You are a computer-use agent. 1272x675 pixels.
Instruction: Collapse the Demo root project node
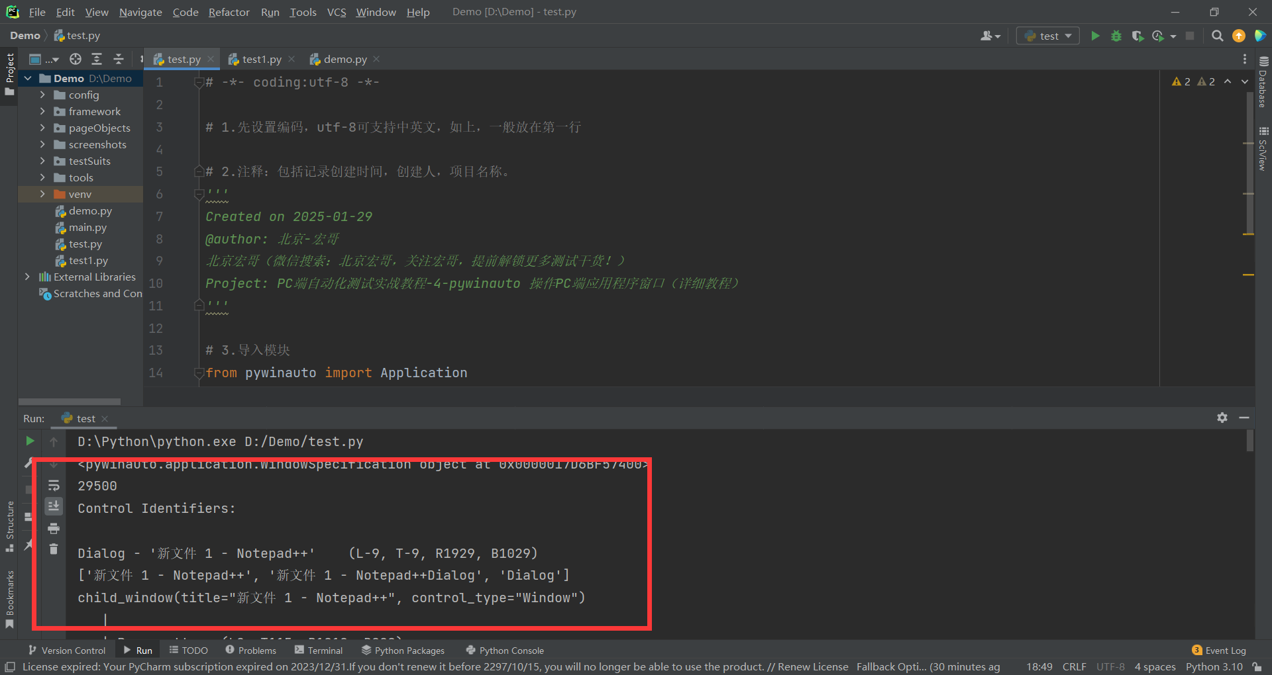click(28, 78)
